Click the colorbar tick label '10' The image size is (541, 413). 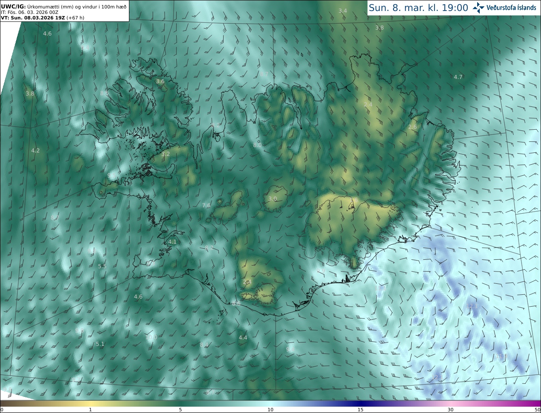270,410
